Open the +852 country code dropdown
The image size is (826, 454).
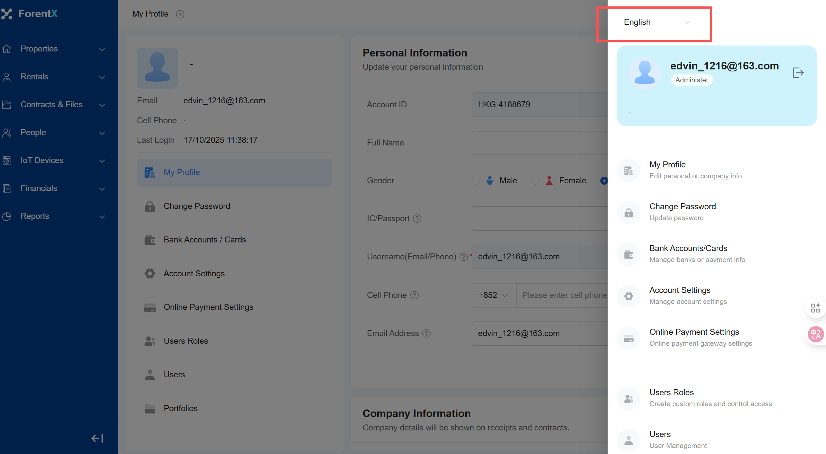pos(494,295)
